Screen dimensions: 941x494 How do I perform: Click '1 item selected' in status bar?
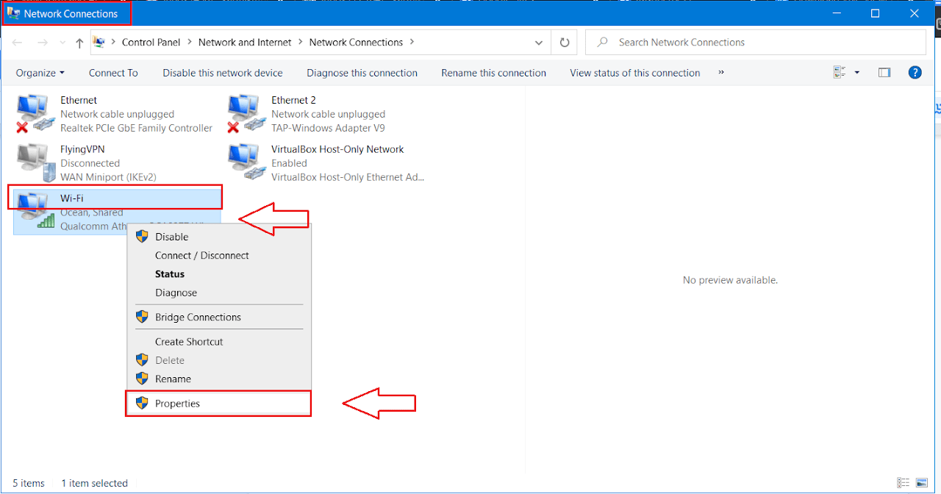coord(94,483)
